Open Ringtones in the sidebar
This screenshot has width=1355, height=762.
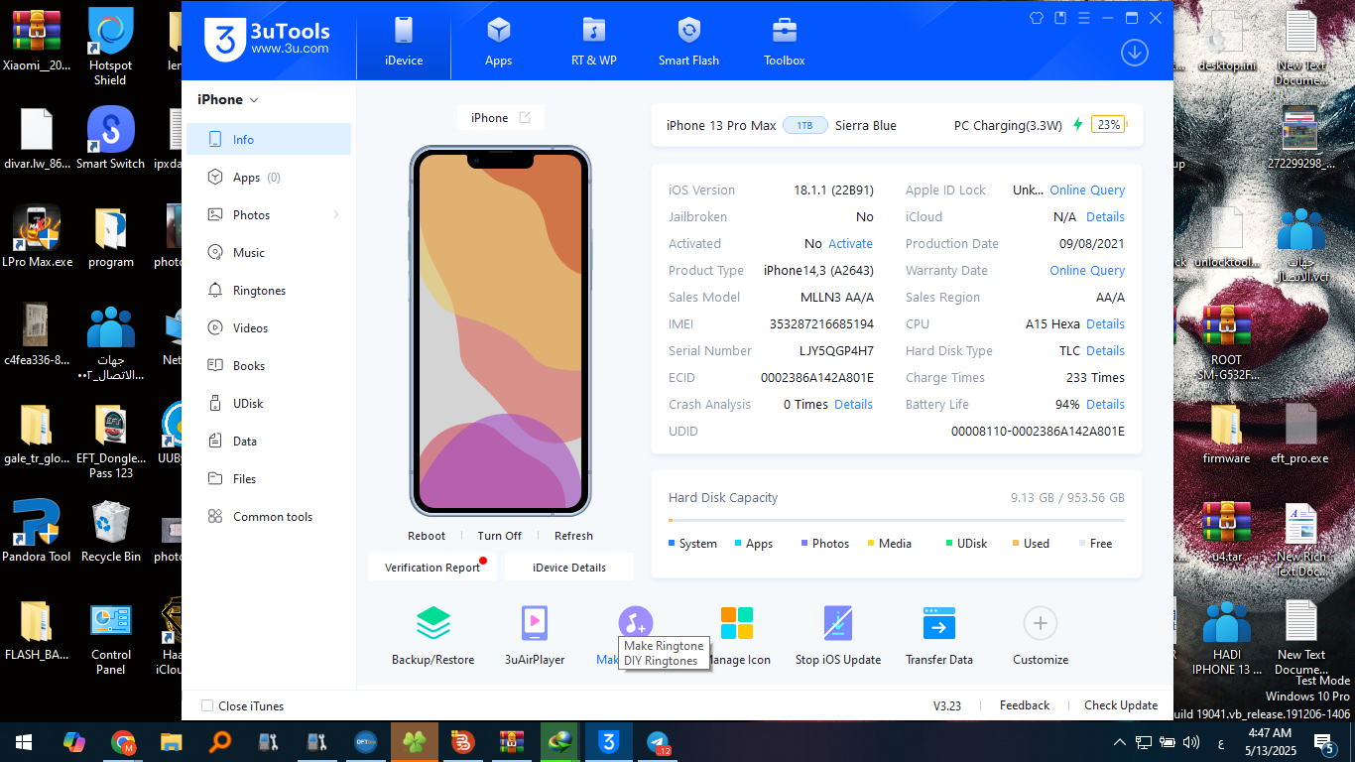[269, 290]
